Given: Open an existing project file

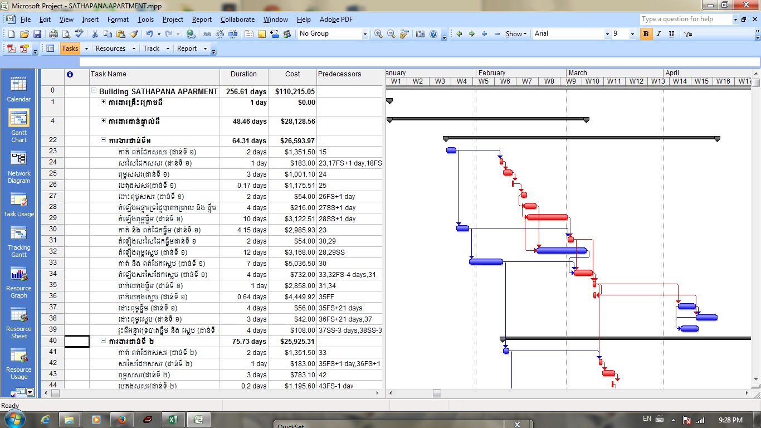Looking at the screenshot, I should pyautogui.click(x=25, y=34).
